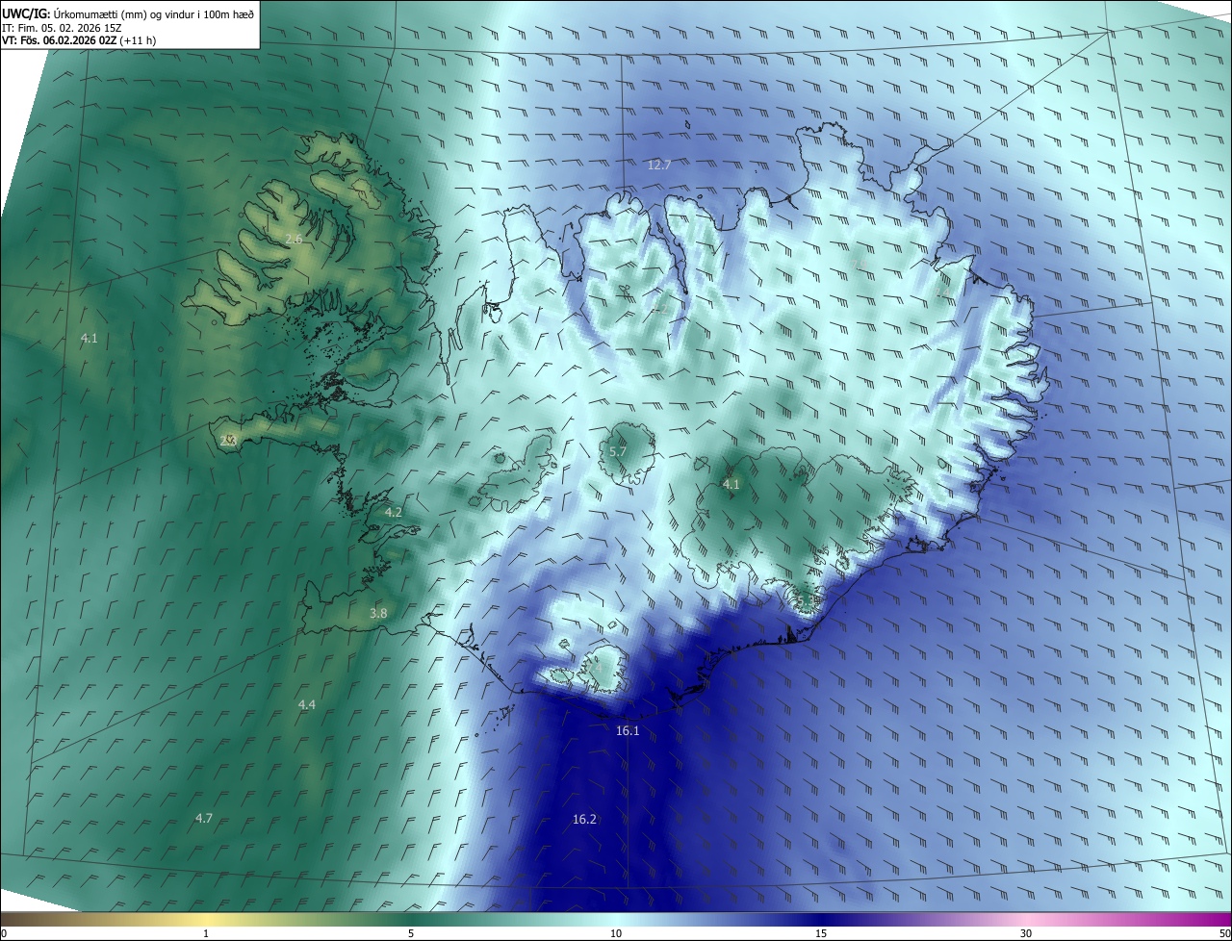This screenshot has width=1232, height=941.
Task: Click the 16.2 value over the southern sea
Action: tap(584, 819)
